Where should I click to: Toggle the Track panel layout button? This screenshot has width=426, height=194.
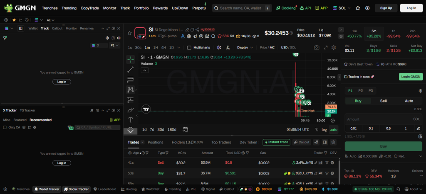pos(20,28)
